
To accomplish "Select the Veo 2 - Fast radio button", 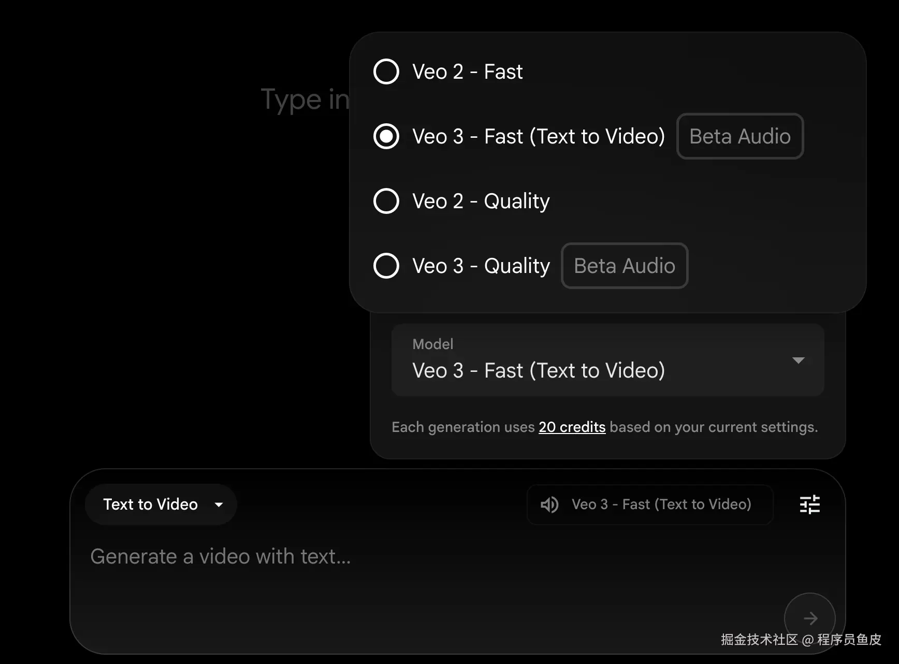I will (386, 71).
